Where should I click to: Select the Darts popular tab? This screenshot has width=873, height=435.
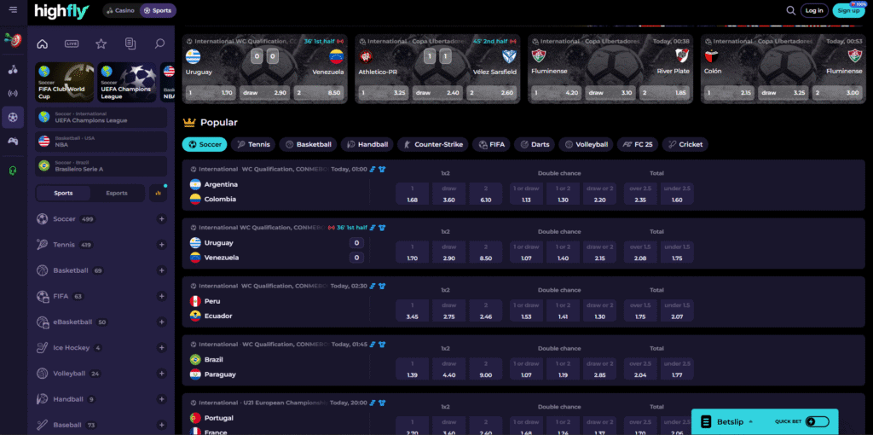tap(535, 144)
